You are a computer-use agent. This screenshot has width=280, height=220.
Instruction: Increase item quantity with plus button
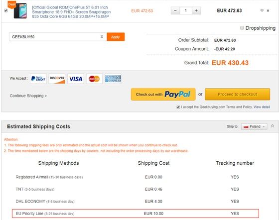(x=196, y=11)
